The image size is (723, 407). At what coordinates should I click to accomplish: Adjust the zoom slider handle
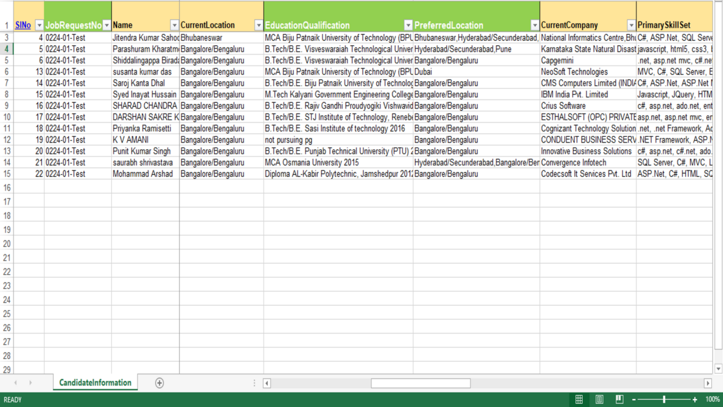[664, 400]
